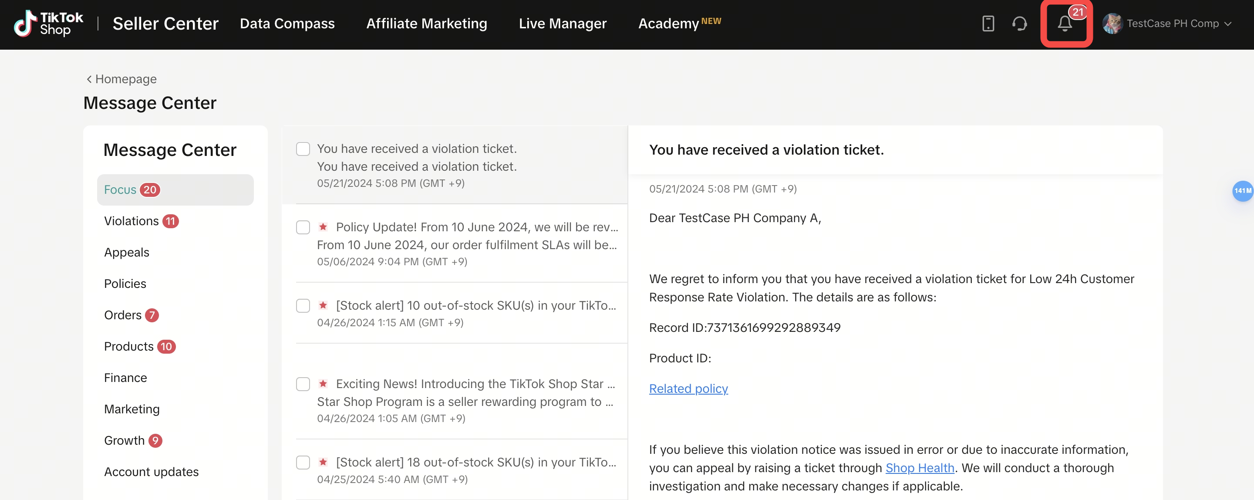Image resolution: width=1254 pixels, height=500 pixels.
Task: Click the TikTok Shop logo
Action: click(x=49, y=24)
